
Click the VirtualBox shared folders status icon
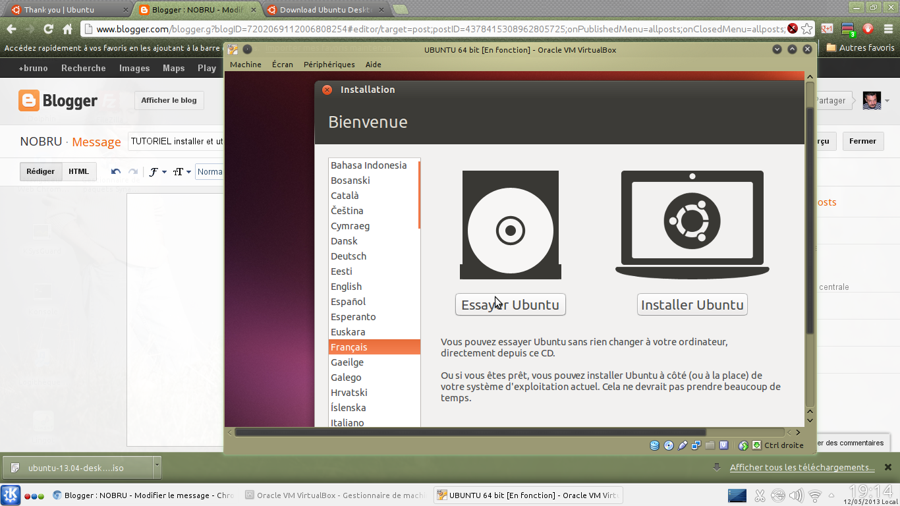pos(710,445)
